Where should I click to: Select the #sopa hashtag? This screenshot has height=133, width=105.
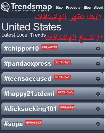tap(13, 124)
